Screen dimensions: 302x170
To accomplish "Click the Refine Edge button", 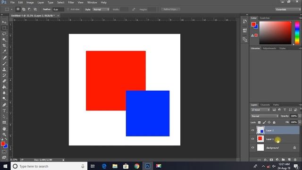I will point(171,9).
